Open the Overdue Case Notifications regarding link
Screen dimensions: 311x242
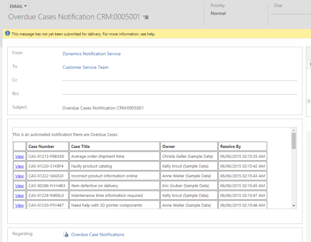tap(98, 234)
